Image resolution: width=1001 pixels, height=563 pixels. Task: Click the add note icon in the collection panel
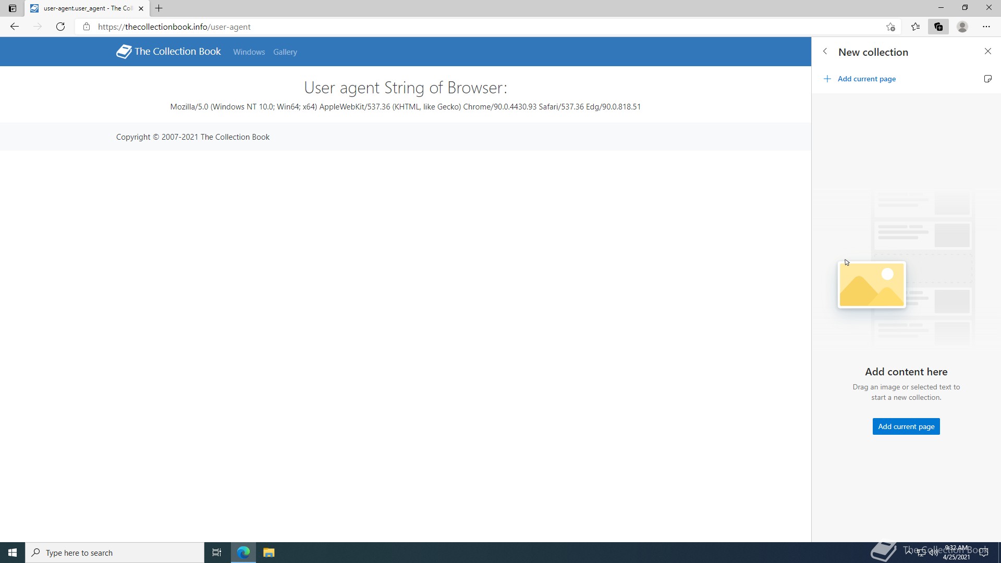click(x=987, y=79)
